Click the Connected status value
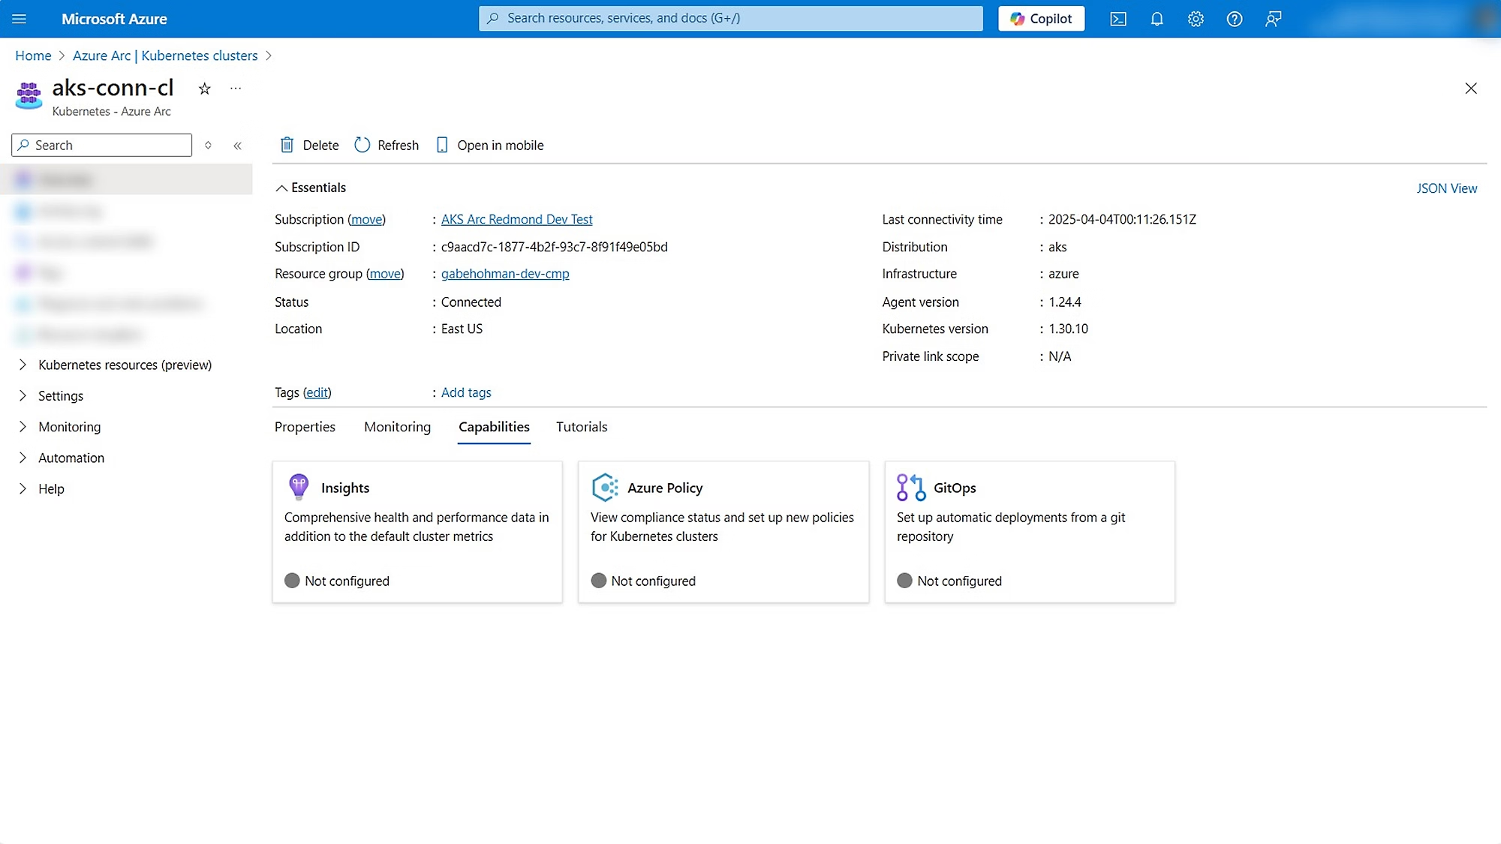Screen dimensions: 1501x844 coord(471,302)
